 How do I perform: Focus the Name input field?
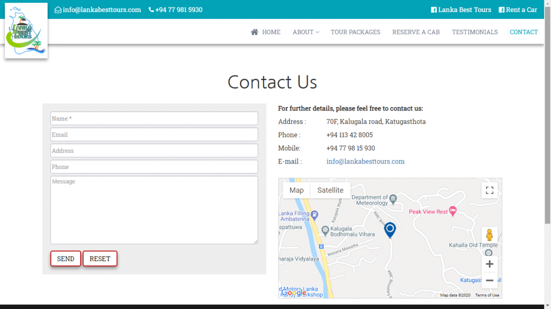[x=154, y=118]
